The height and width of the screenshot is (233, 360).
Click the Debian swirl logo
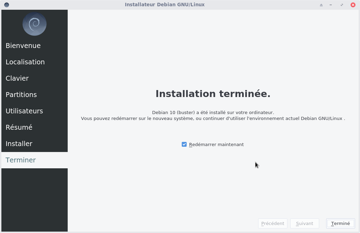pyautogui.click(x=35, y=24)
